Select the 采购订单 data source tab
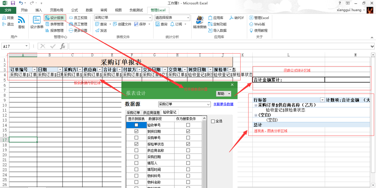Viewport: 376px width, 188px height. click(x=133, y=112)
